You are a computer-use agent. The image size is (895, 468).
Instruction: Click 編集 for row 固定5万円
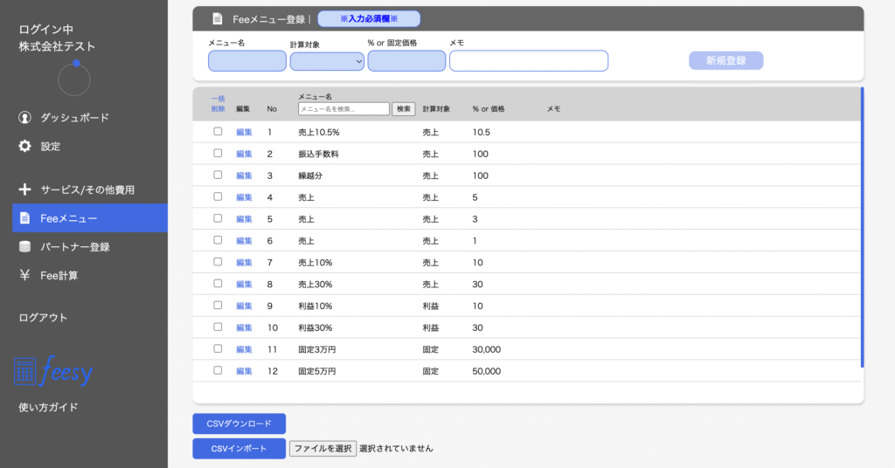click(x=245, y=371)
